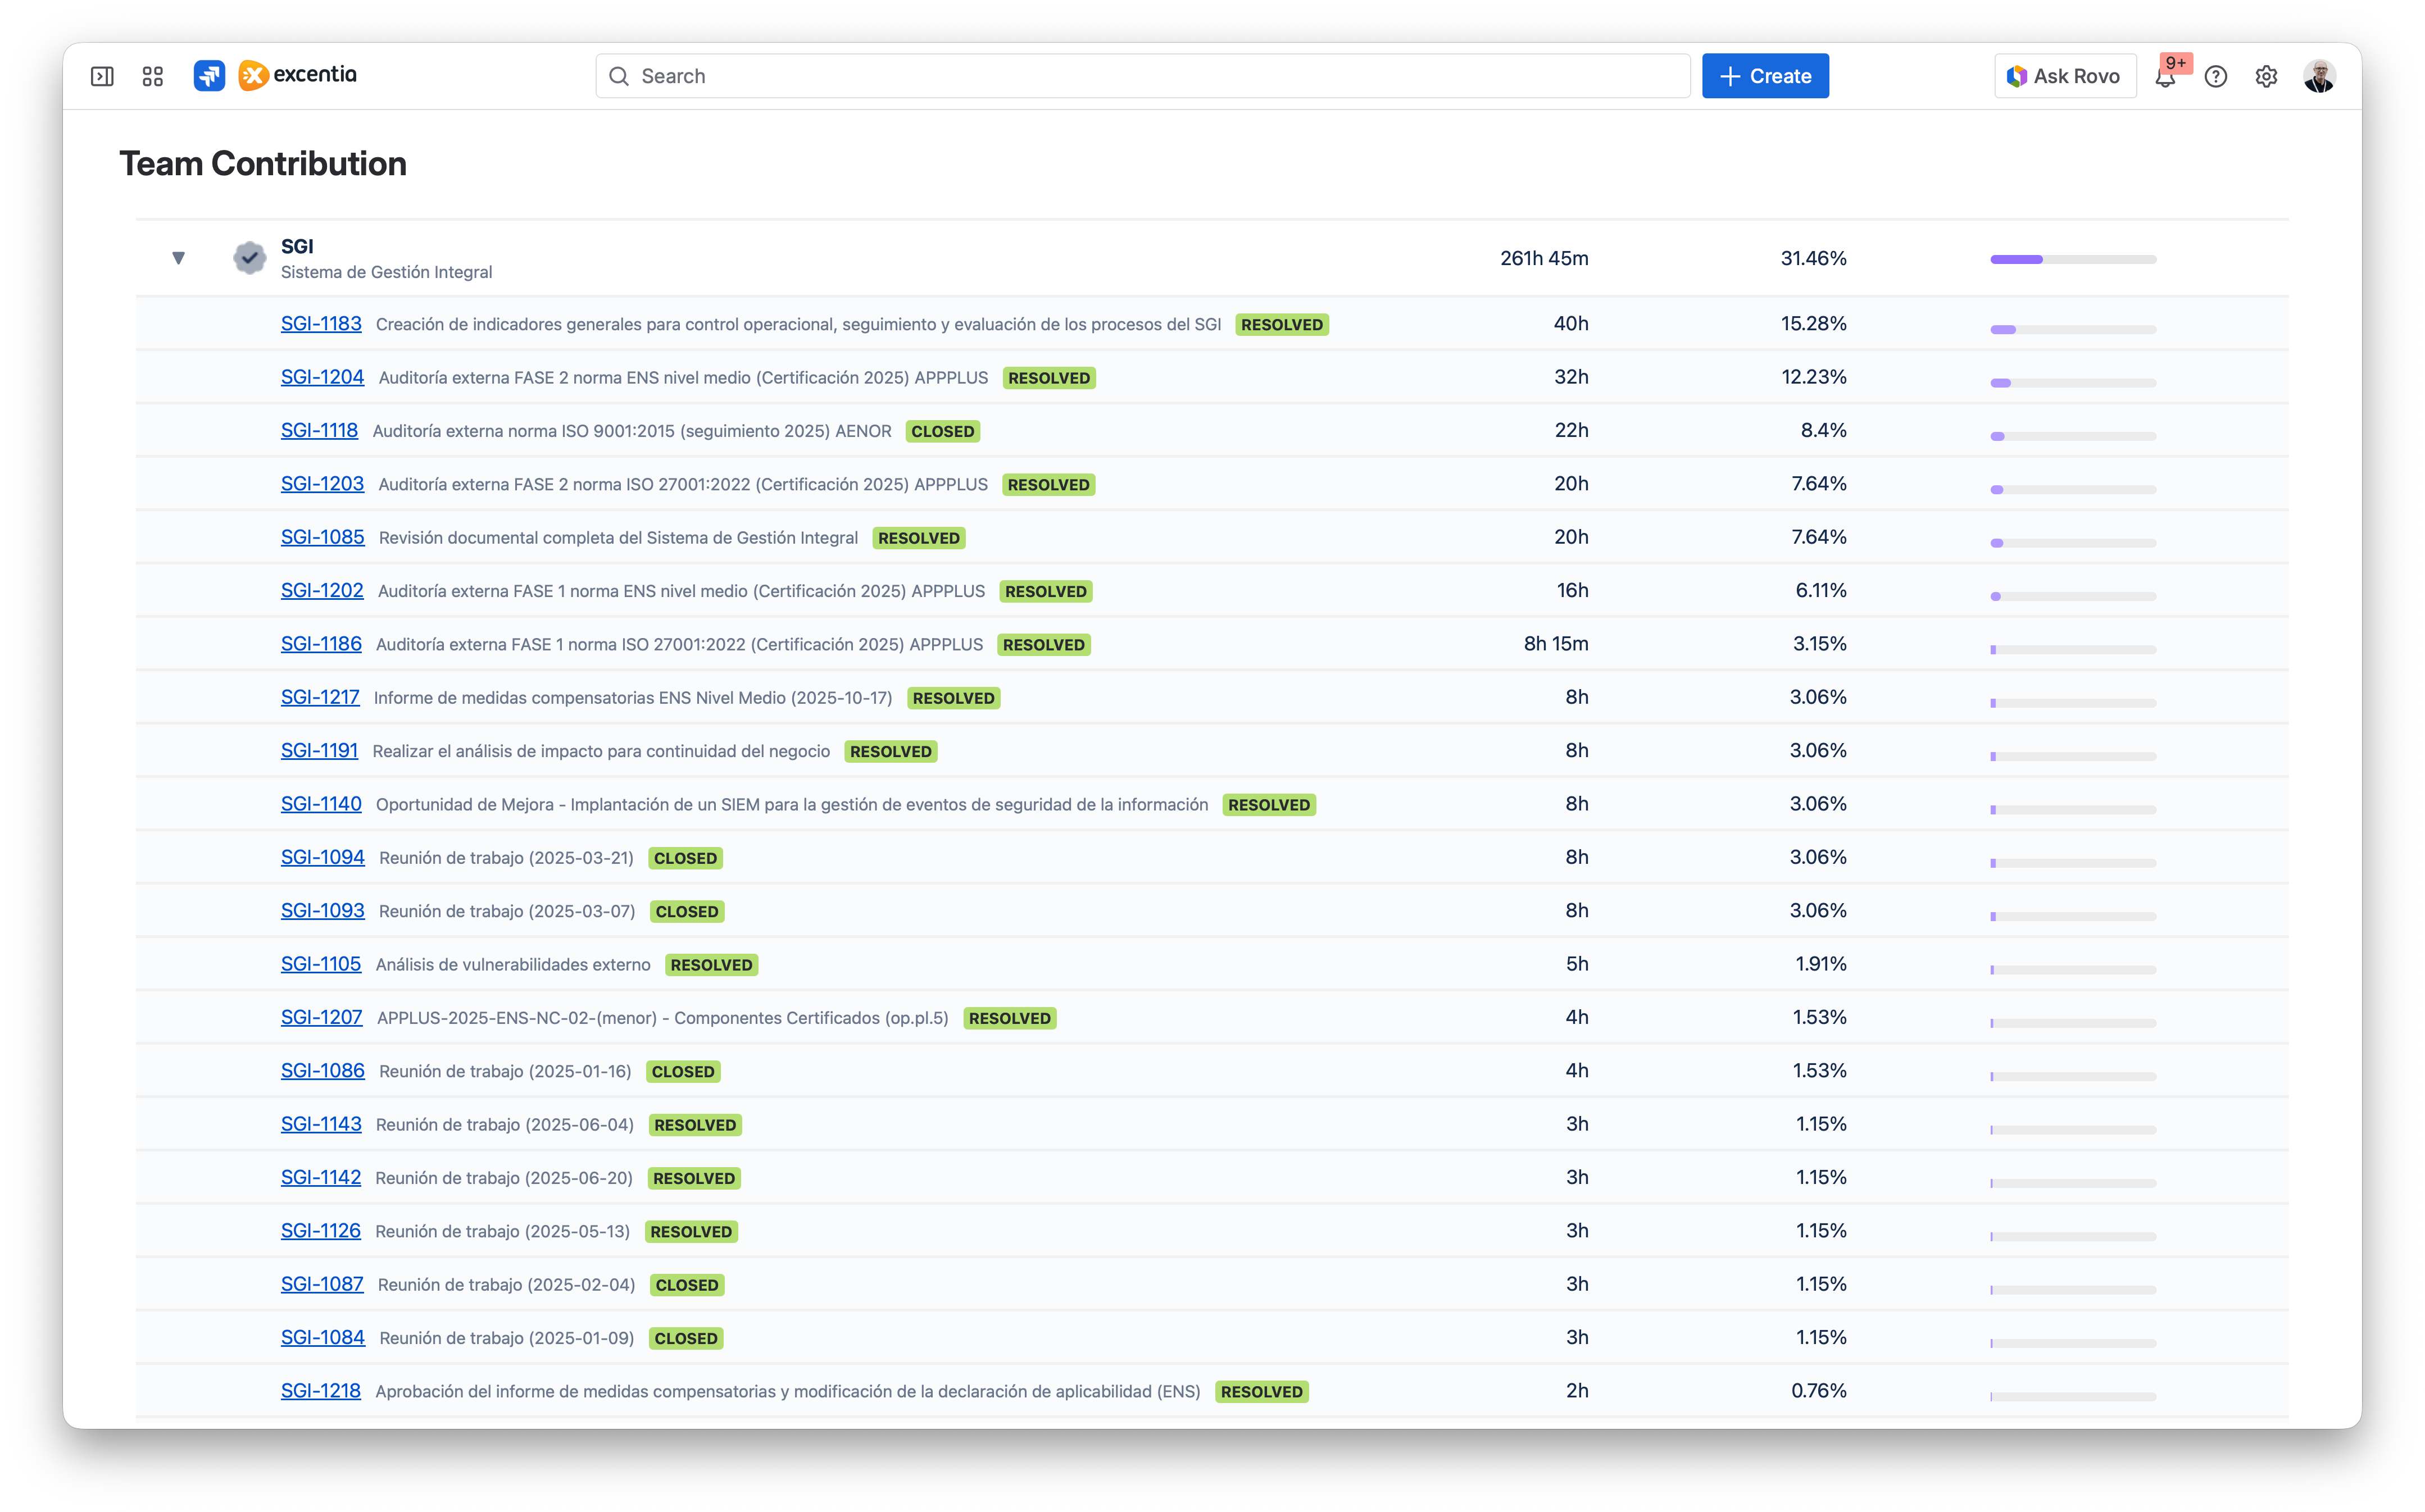This screenshot has width=2425, height=1512.
Task: Open issue SGI-1218 link
Action: [320, 1390]
